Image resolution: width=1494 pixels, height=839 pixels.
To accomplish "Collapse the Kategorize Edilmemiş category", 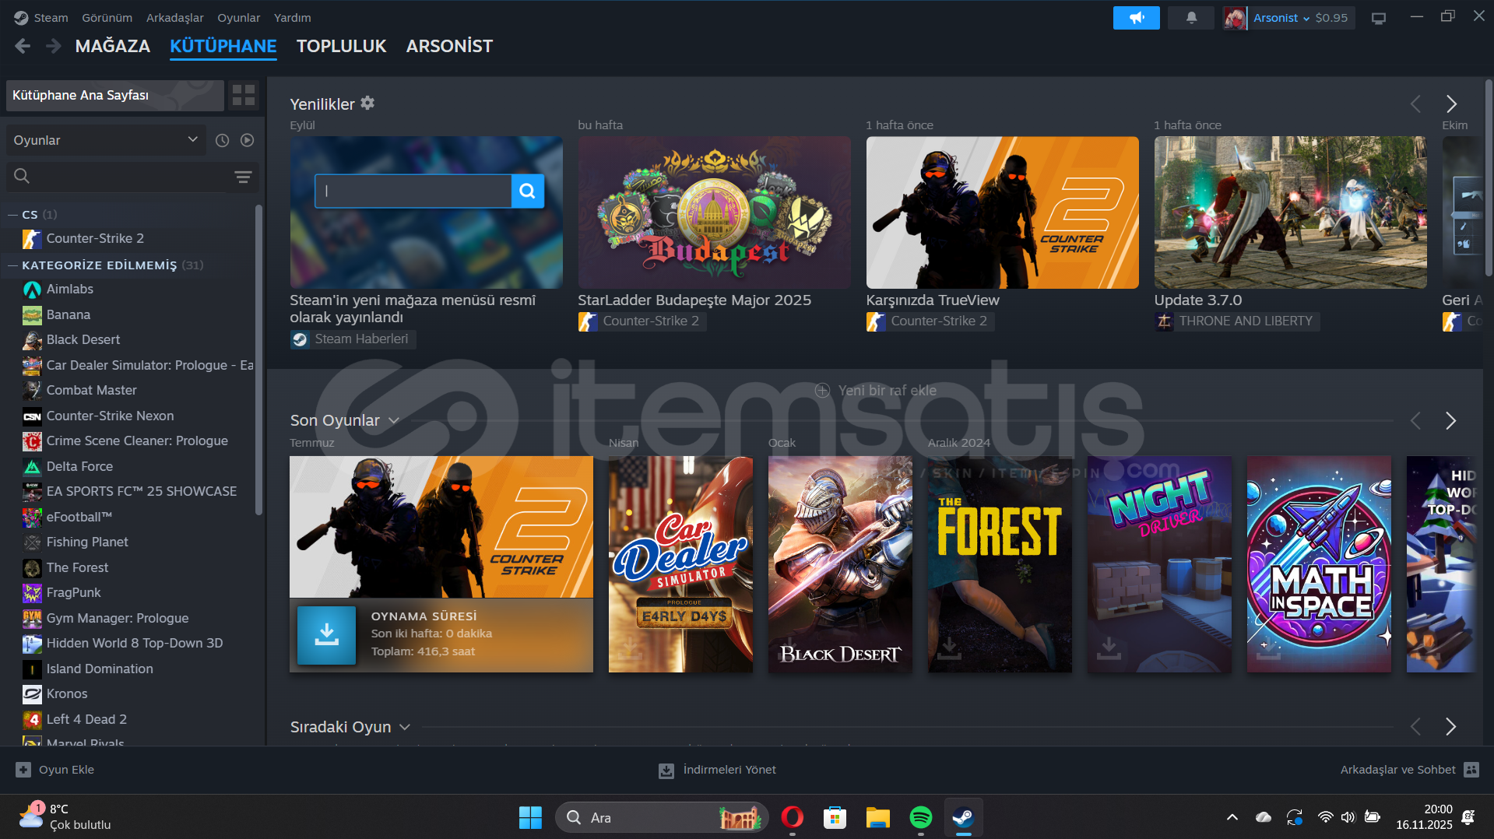I will pyautogui.click(x=12, y=265).
